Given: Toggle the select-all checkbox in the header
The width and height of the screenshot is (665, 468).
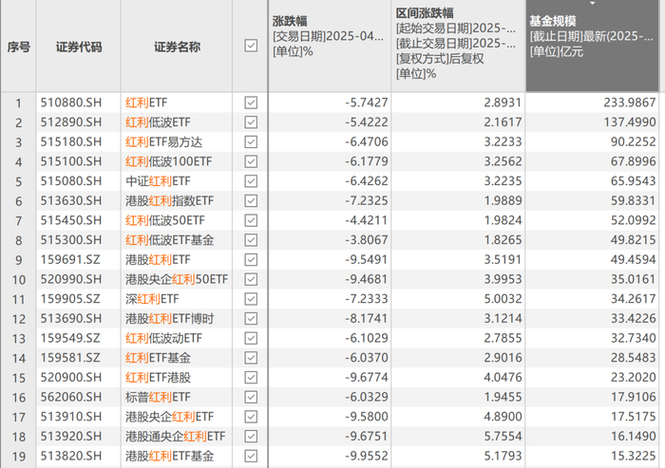Looking at the screenshot, I should click(251, 46).
